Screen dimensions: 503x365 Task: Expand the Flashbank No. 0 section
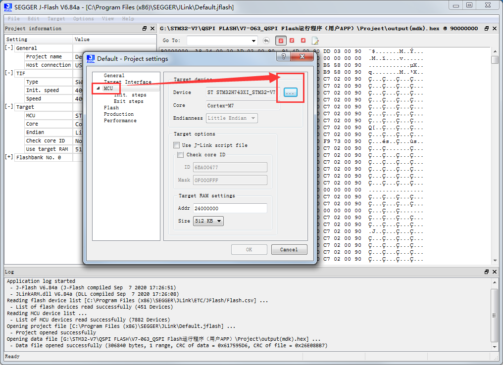click(9, 157)
